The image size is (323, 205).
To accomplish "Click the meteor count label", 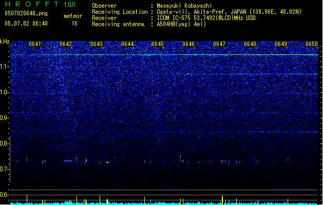I will click(73, 16).
